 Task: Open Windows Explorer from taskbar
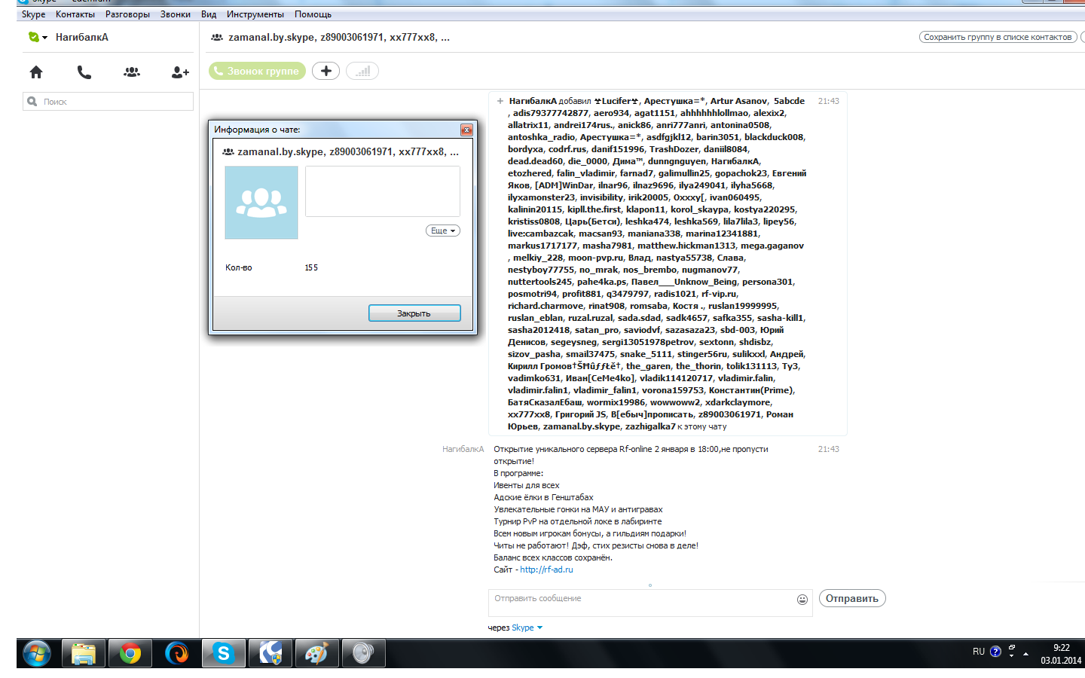(x=84, y=653)
